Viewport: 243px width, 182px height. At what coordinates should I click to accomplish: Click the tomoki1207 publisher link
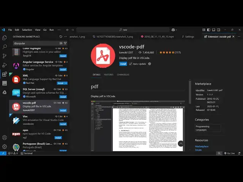(x=126, y=52)
